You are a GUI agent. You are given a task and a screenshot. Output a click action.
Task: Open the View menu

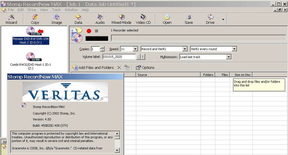click(44, 10)
